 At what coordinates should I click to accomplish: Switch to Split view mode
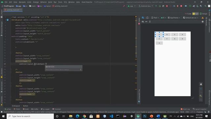pyautogui.click(x=196, y=14)
